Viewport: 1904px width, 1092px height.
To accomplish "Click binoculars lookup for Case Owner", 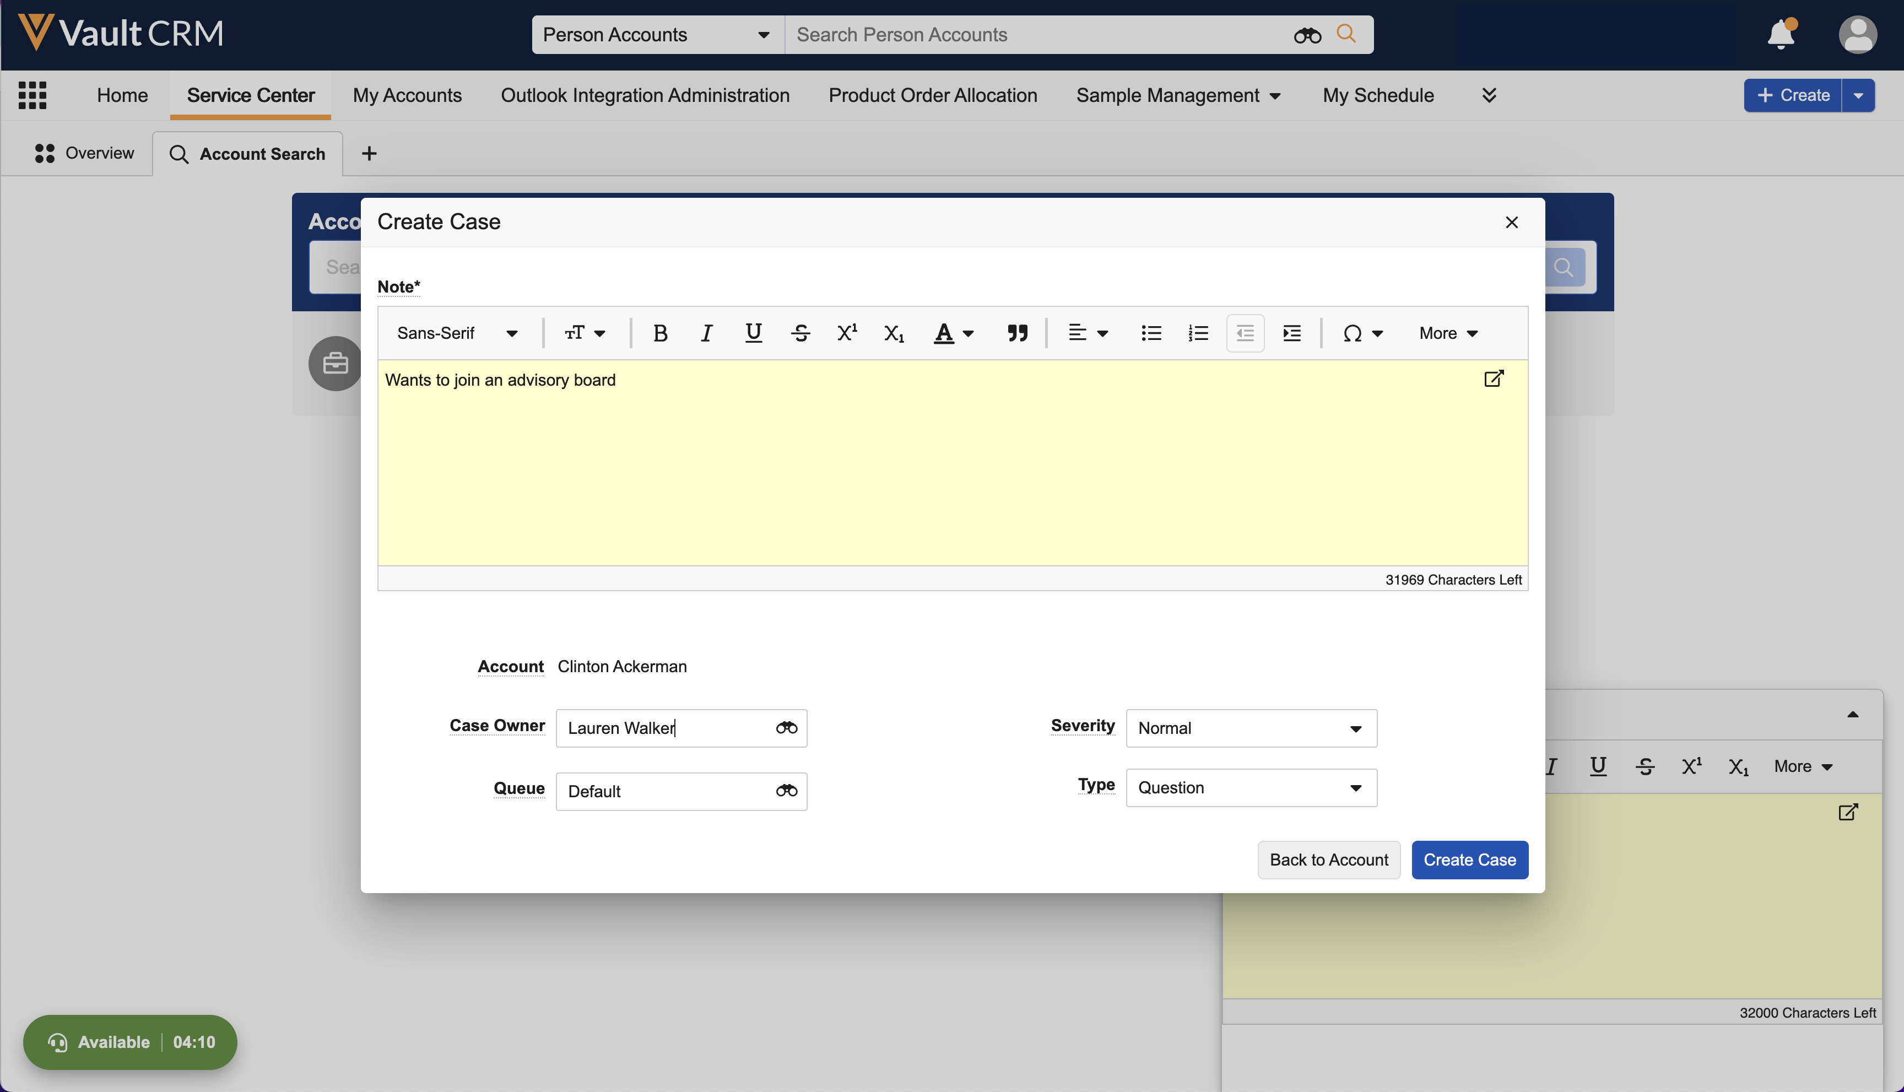I will coord(786,727).
